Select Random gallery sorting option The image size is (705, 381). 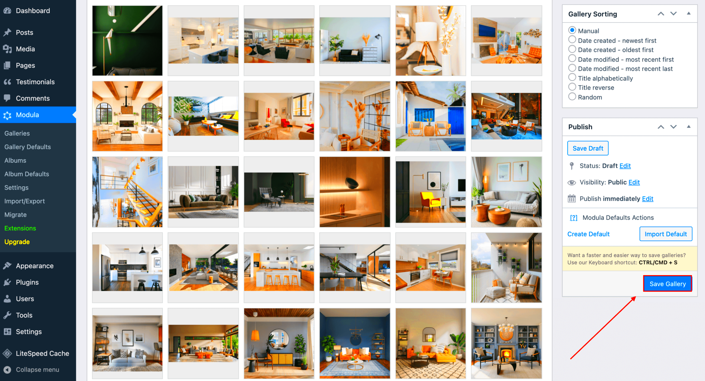571,97
